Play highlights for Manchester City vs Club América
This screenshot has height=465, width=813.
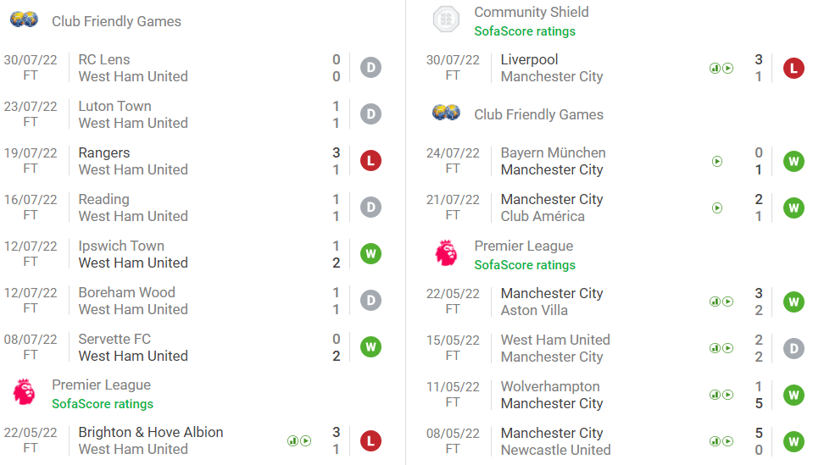717,208
